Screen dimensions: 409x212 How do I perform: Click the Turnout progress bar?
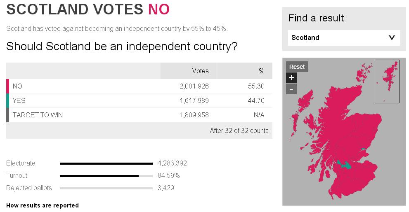[x=106, y=176]
